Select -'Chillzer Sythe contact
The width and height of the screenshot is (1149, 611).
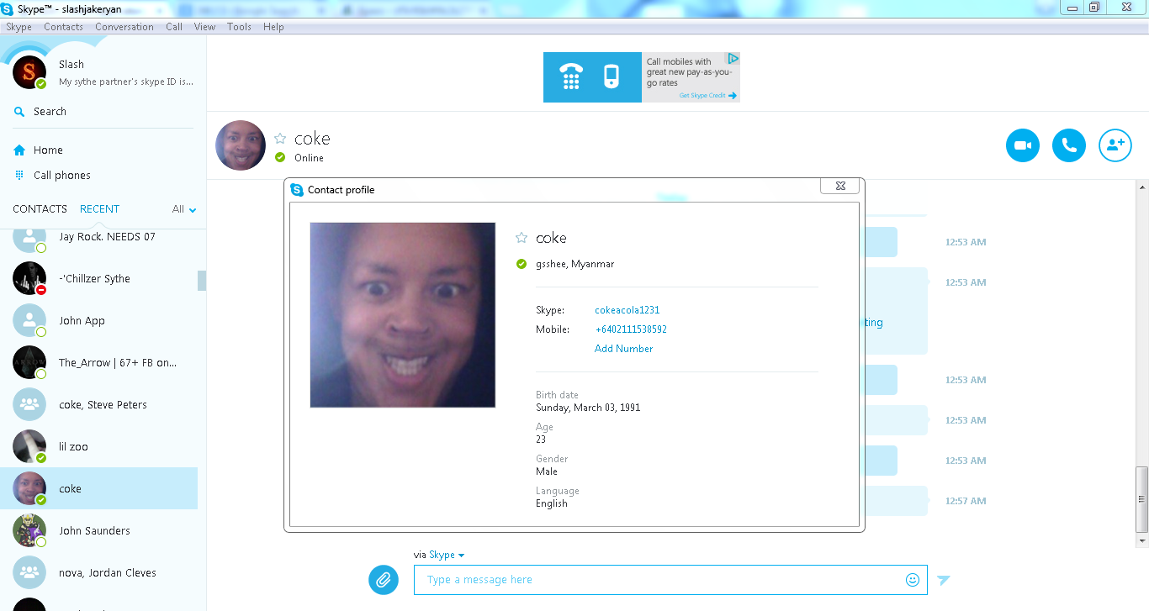tap(98, 278)
